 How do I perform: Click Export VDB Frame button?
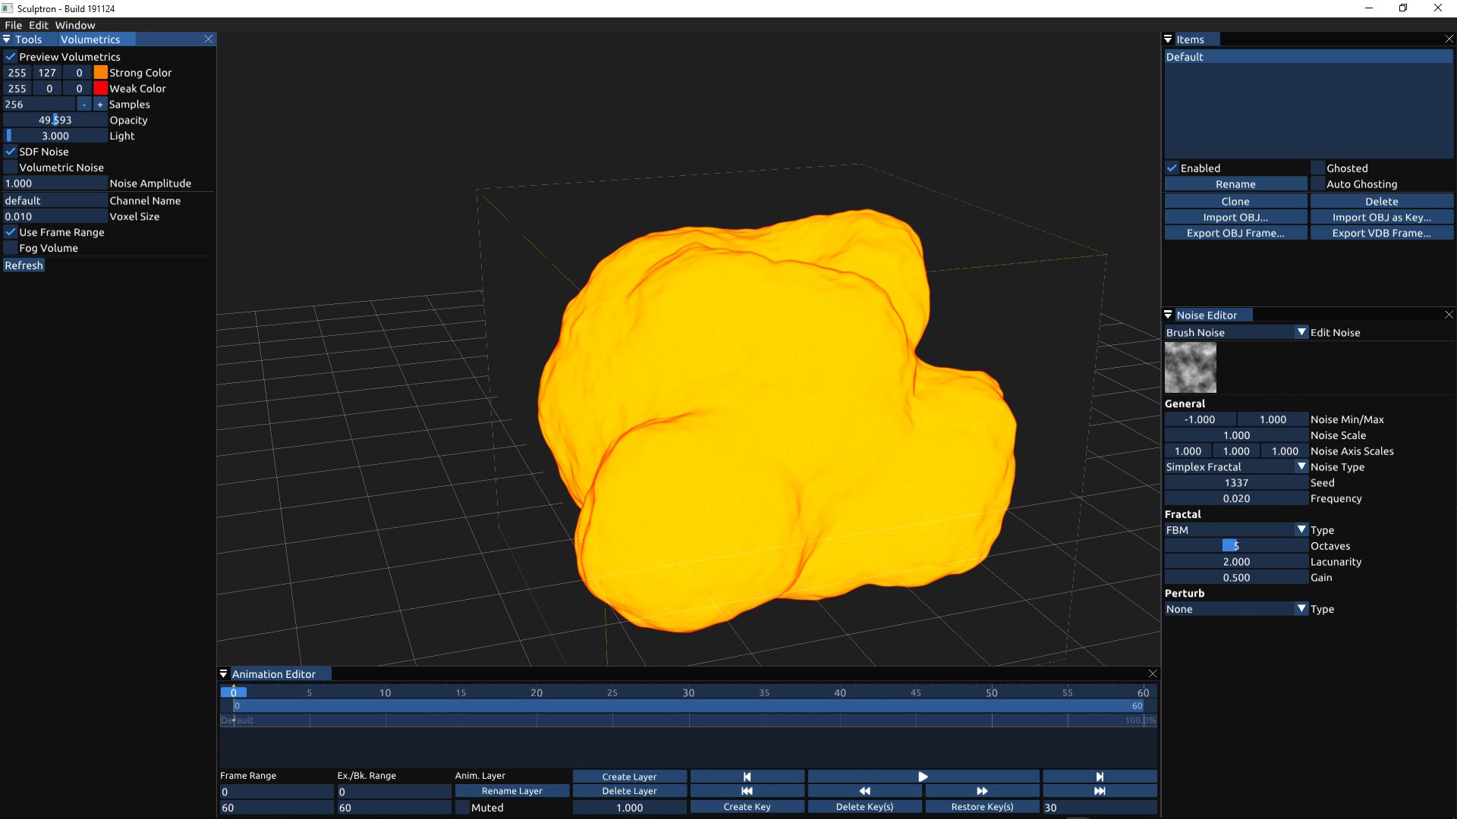click(x=1381, y=233)
